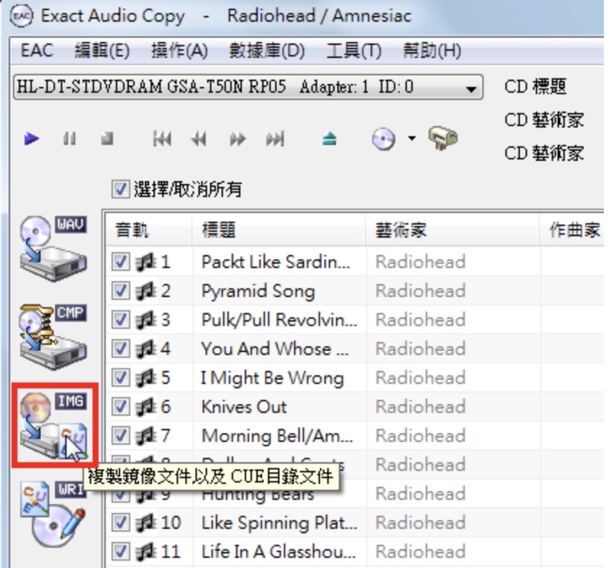Sort by the 作曲家 column header
This screenshot has width=614, height=568.
click(573, 230)
